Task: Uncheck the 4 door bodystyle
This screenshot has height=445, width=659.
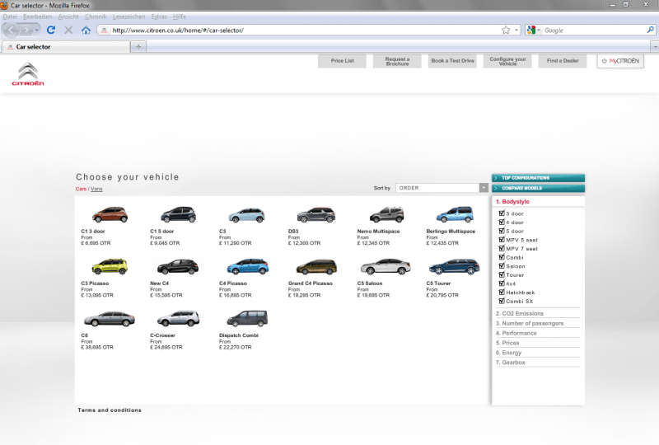Action: click(x=502, y=222)
